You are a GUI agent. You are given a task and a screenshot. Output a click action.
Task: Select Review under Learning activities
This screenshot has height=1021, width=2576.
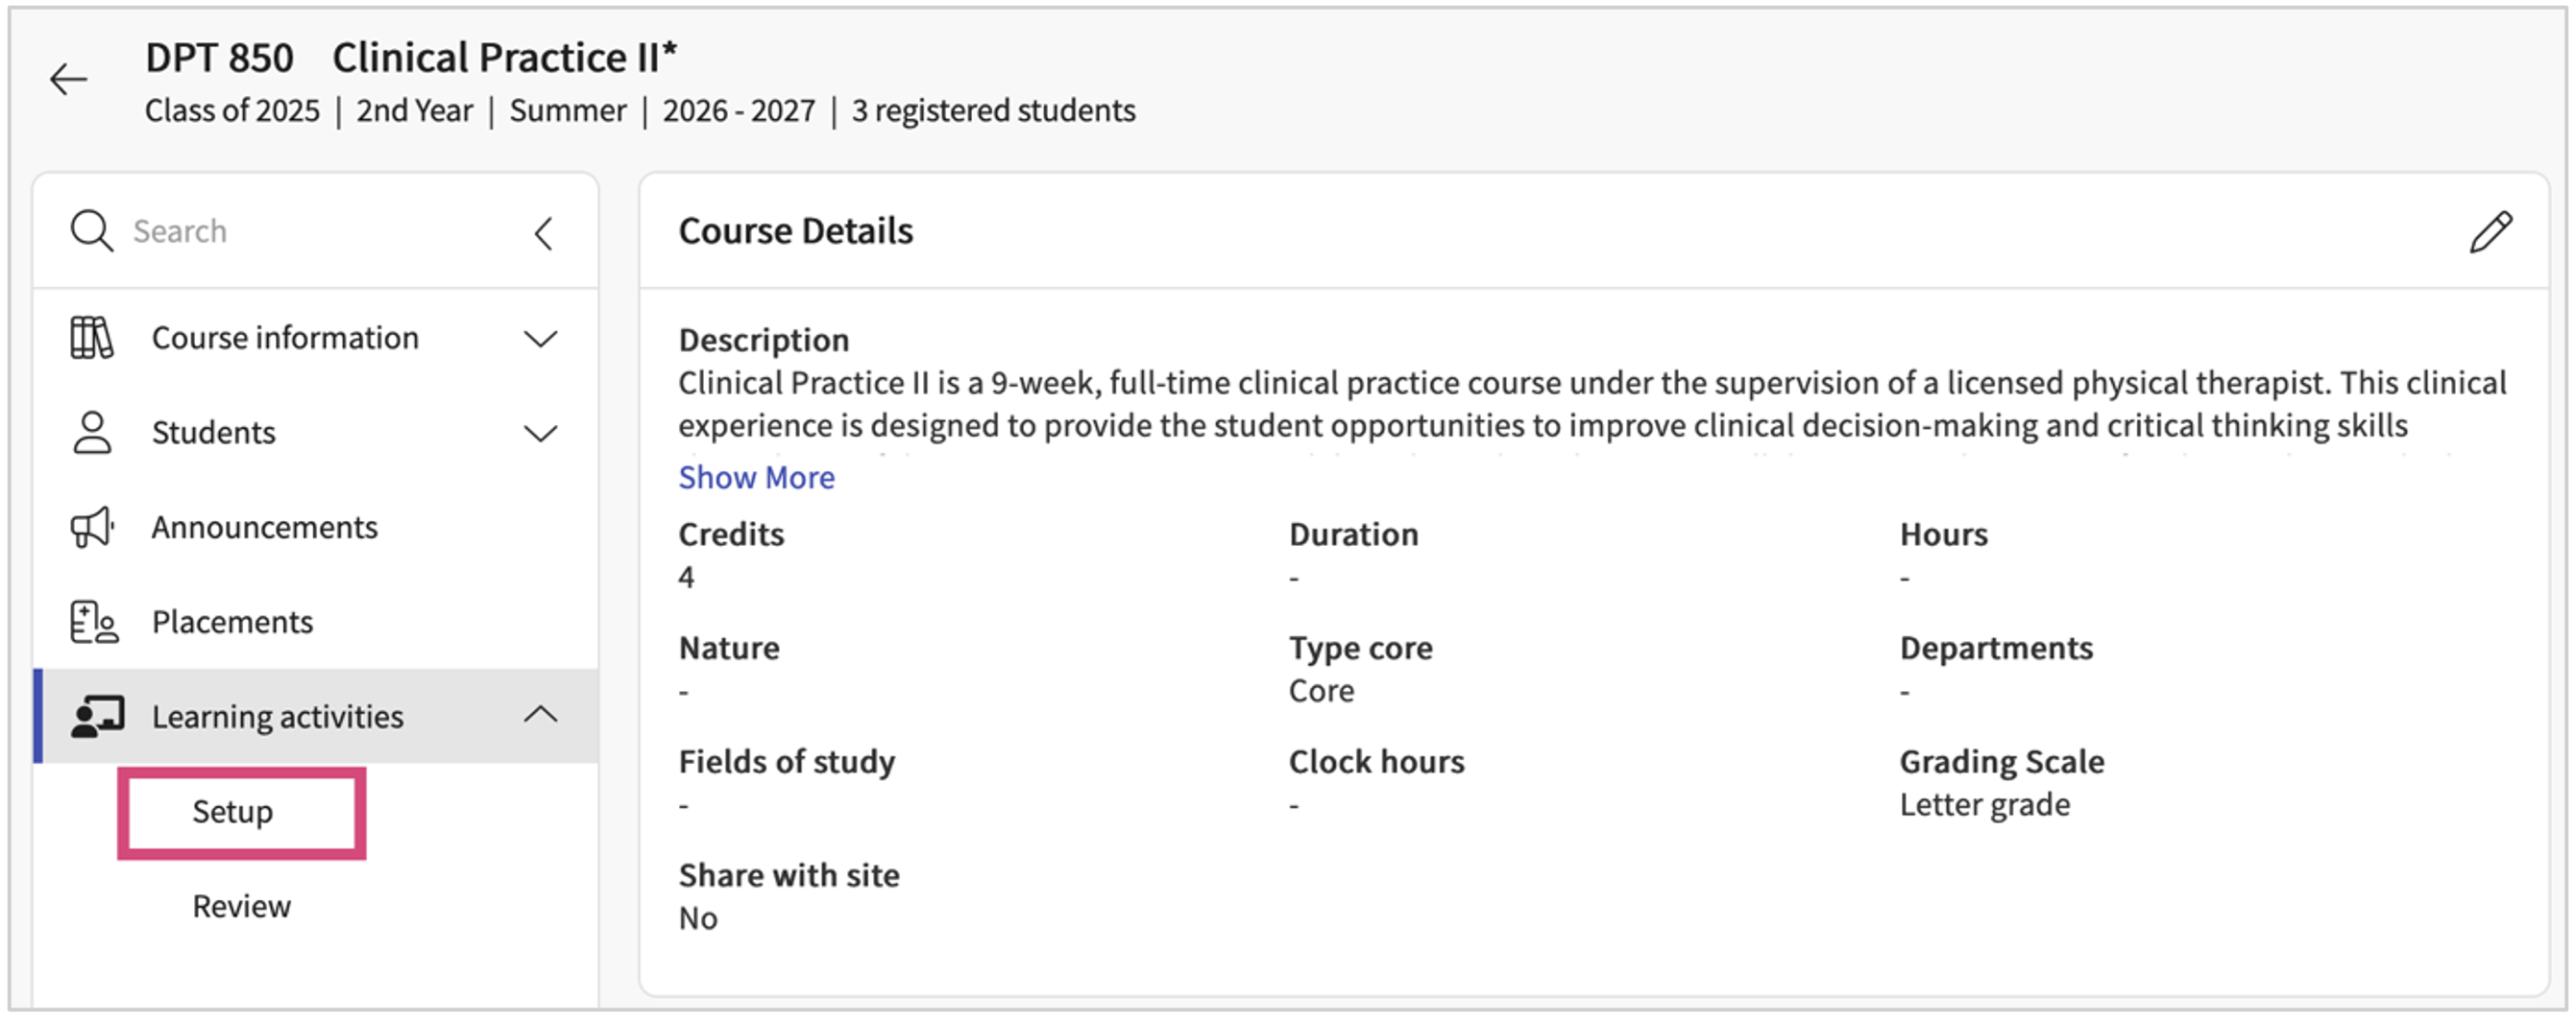[x=241, y=906]
